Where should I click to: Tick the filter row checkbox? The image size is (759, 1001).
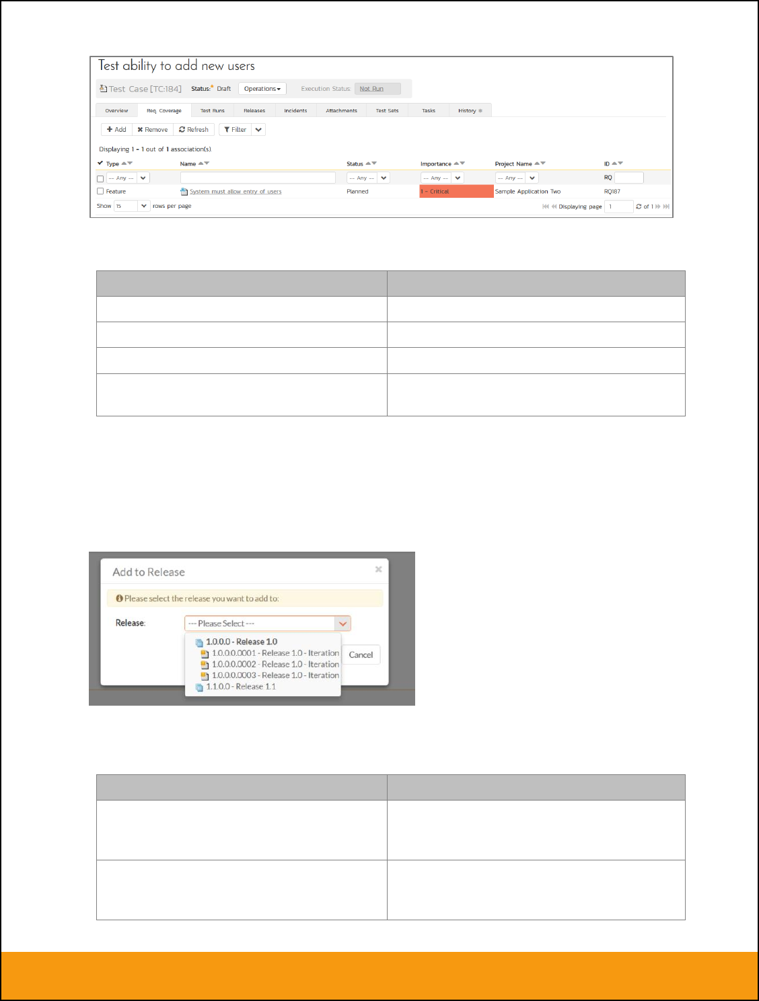click(x=100, y=178)
